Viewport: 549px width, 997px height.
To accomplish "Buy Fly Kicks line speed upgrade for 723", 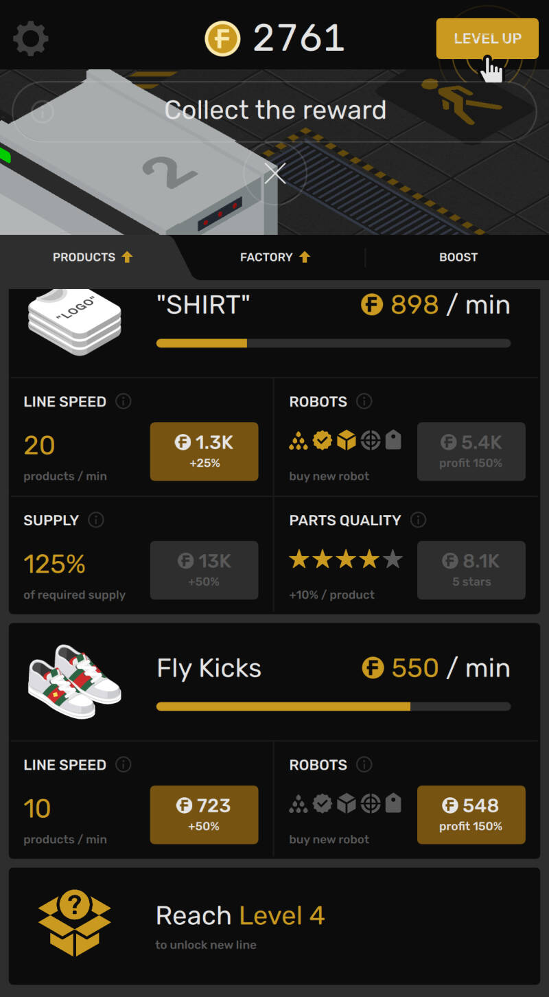I will 204,814.
